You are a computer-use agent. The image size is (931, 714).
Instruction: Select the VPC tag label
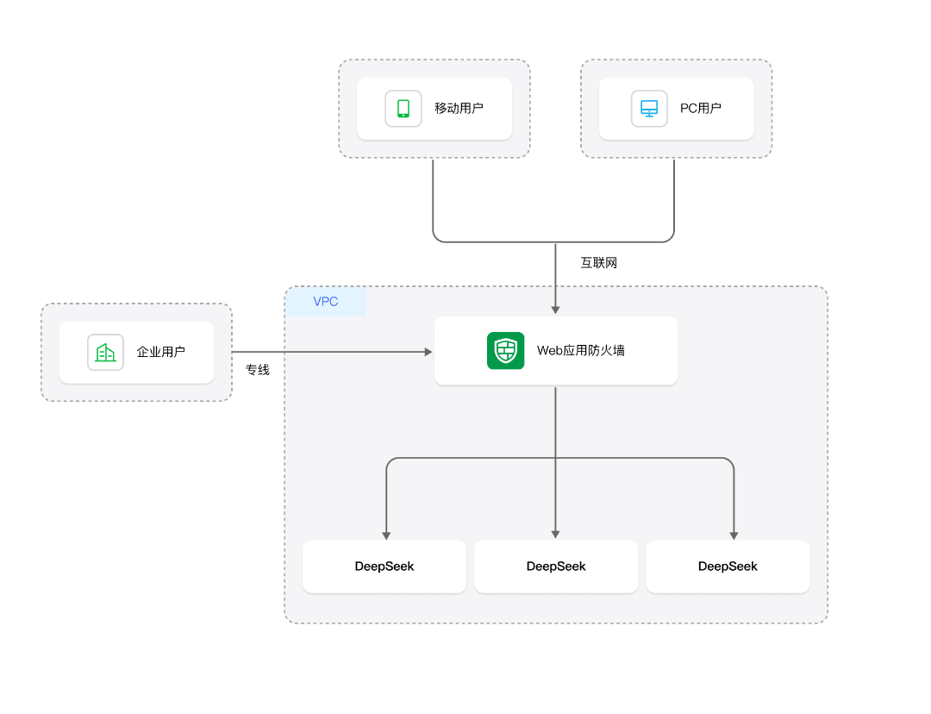[x=326, y=301]
